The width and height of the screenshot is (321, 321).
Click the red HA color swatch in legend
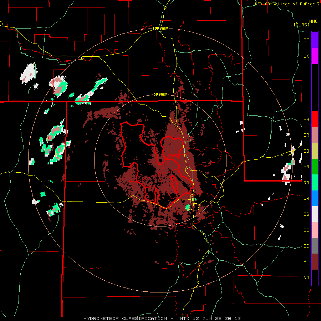[x=315, y=119]
